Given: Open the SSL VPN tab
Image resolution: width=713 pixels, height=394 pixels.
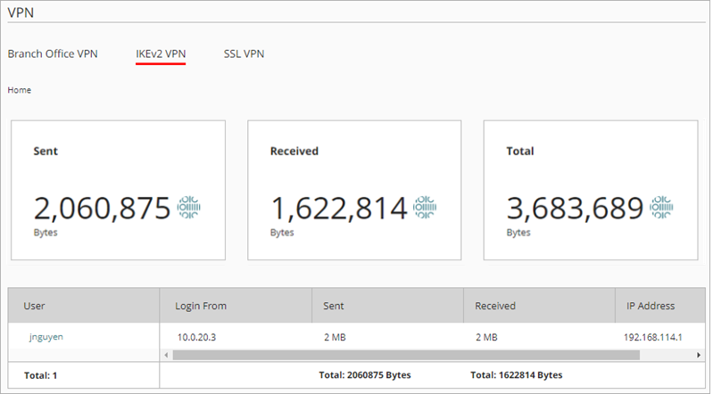Looking at the screenshot, I should [244, 53].
